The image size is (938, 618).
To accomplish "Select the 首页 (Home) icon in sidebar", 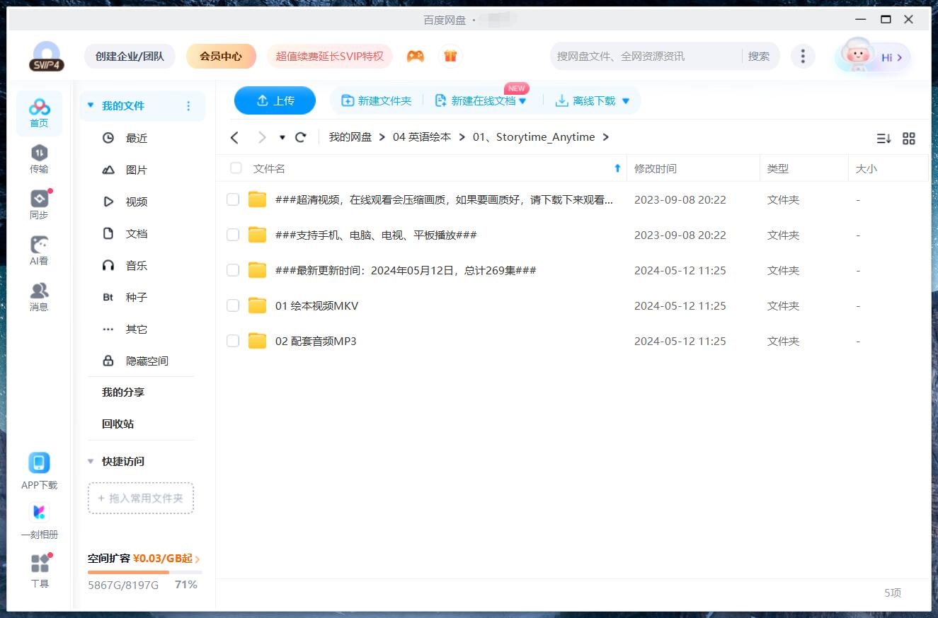I will [39, 107].
